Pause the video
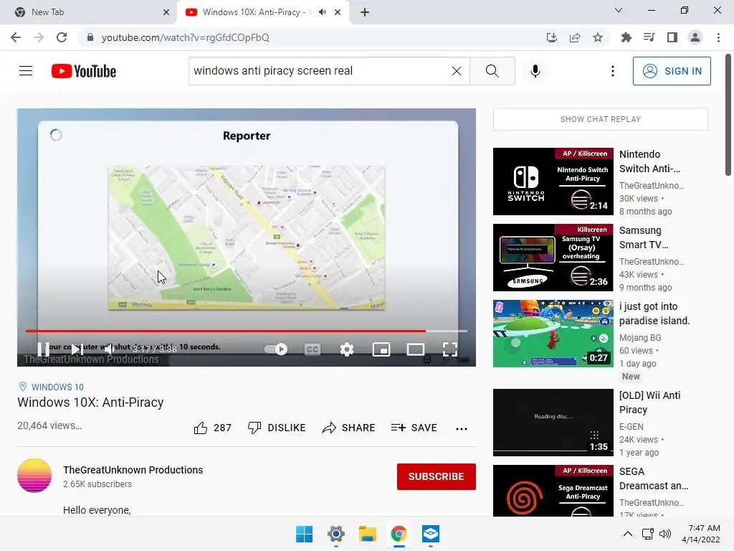Image resolution: width=734 pixels, height=551 pixels. pos(43,349)
